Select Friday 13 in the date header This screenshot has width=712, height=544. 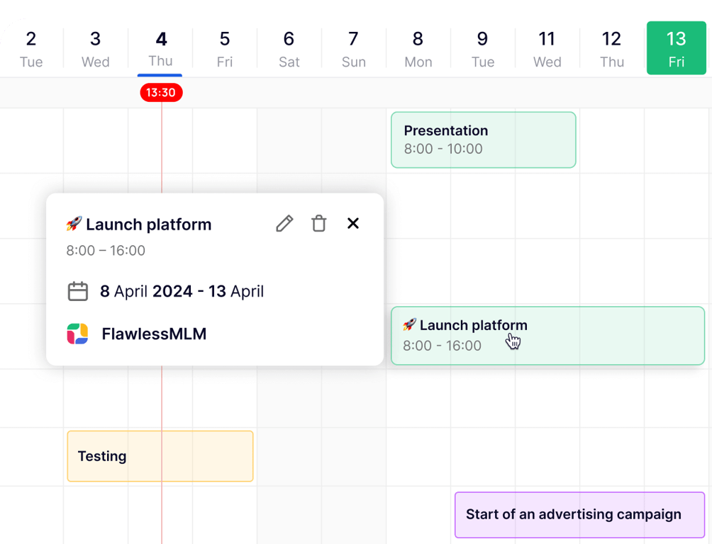pyautogui.click(x=676, y=48)
